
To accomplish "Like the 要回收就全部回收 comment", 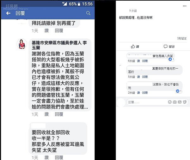I will [x=47, y=157].
